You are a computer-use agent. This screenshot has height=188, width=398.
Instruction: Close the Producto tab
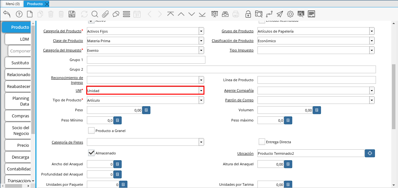click(x=47, y=4)
